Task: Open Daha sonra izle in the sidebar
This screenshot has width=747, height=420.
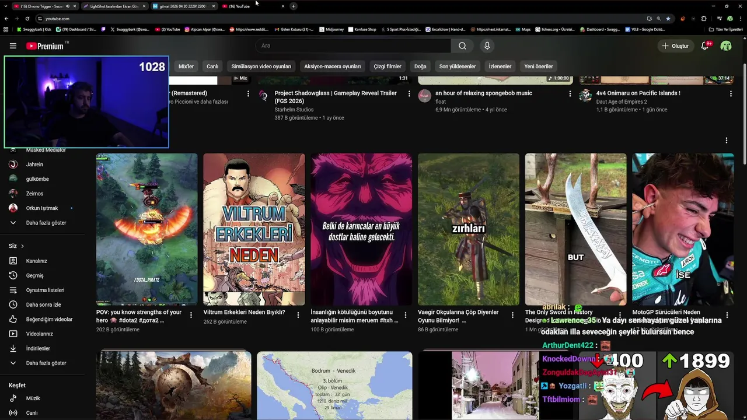Action: (x=42, y=304)
